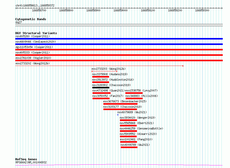Open nsv6008789 (Wu2021) label
This screenshot has height=168, width=230.
(135, 145)
